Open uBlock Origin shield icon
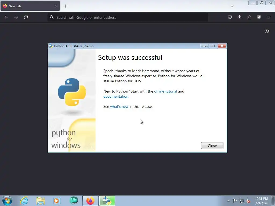 pos(259,17)
